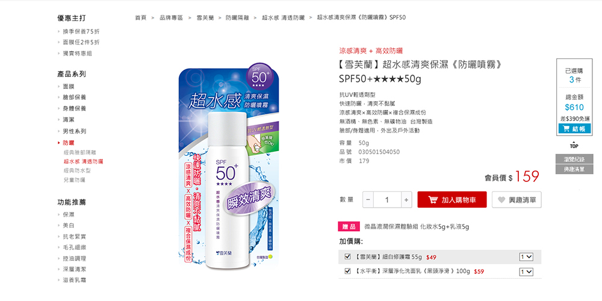Open 面膜 in product series menu

tap(69, 86)
